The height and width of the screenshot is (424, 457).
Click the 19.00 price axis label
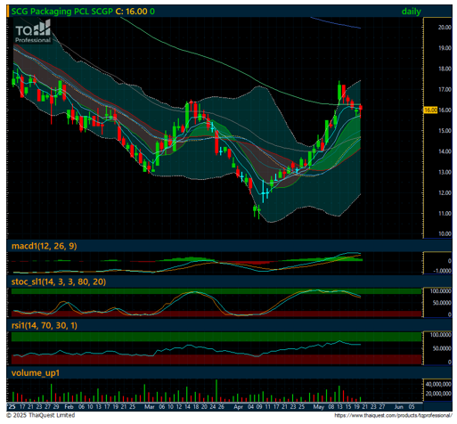point(445,48)
